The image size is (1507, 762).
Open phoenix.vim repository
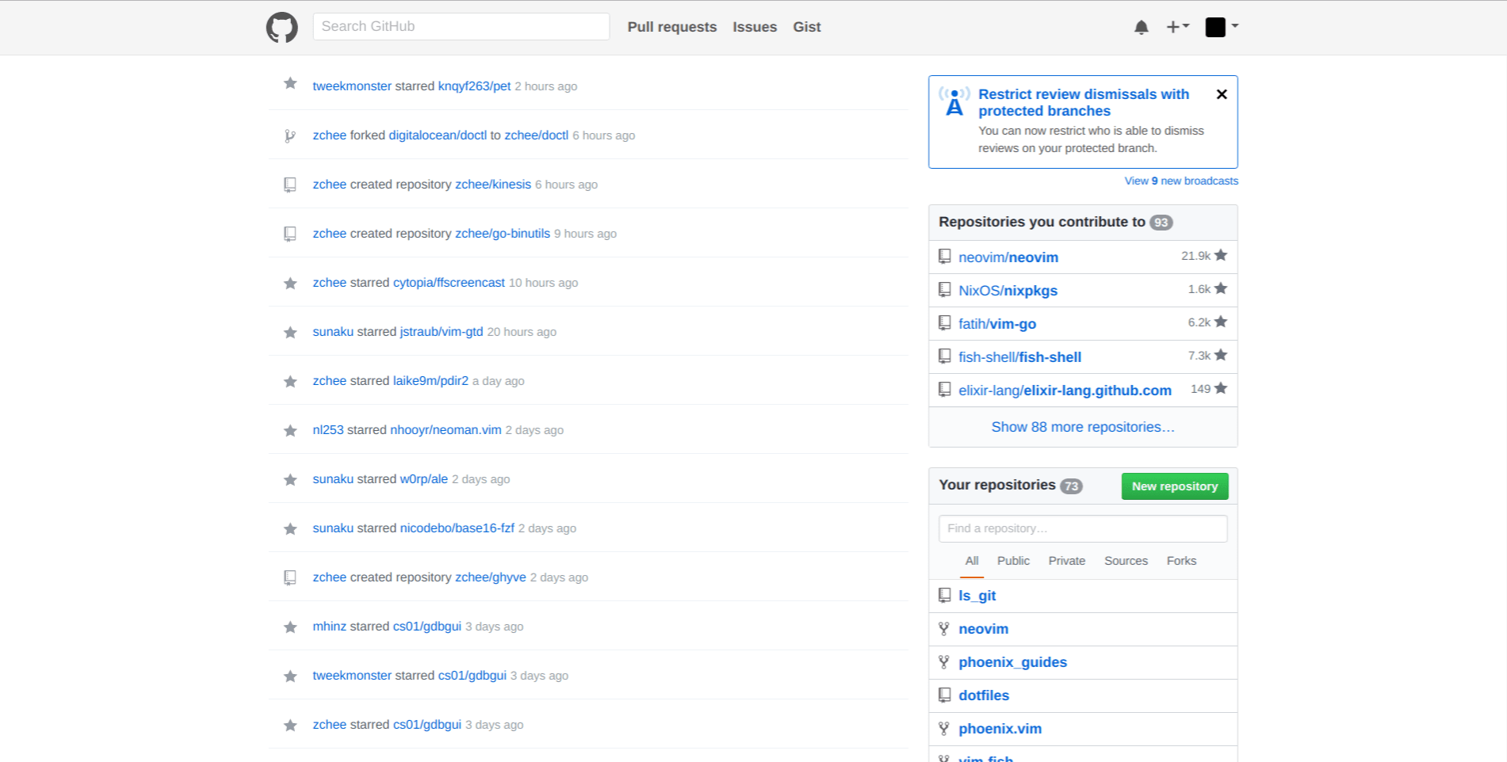tap(1000, 729)
